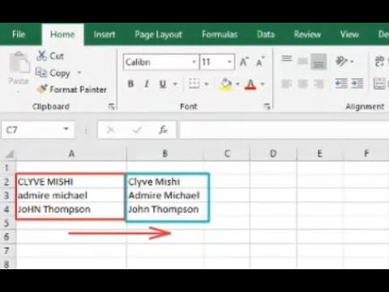This screenshot has width=389, height=292.
Task: Click the formula bar enter checkmark
Action: [137, 131]
